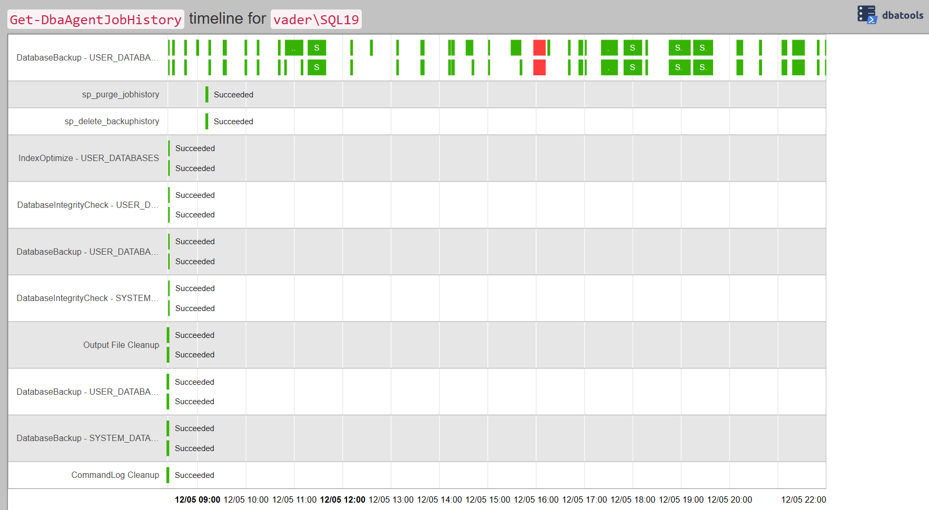The height and width of the screenshot is (510, 929).
Task: Select the IndexOptimize - USER_DATABASES row label
Action: [x=88, y=158]
